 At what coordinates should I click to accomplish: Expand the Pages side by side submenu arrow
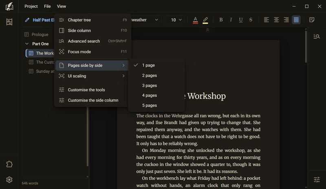coord(123,65)
